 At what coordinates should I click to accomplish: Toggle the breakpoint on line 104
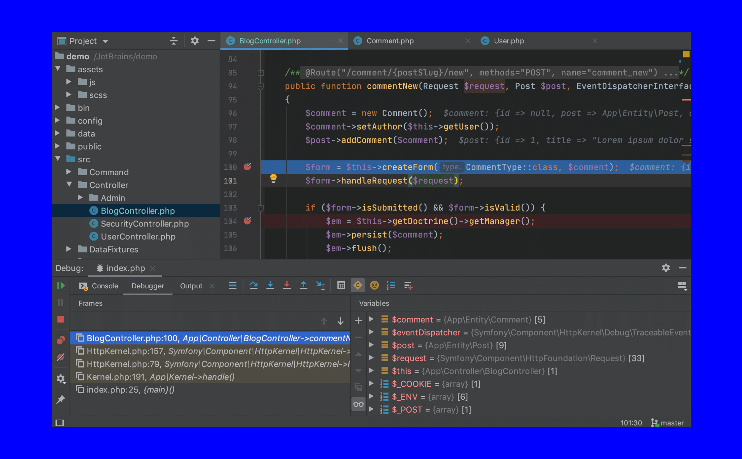coord(247,221)
